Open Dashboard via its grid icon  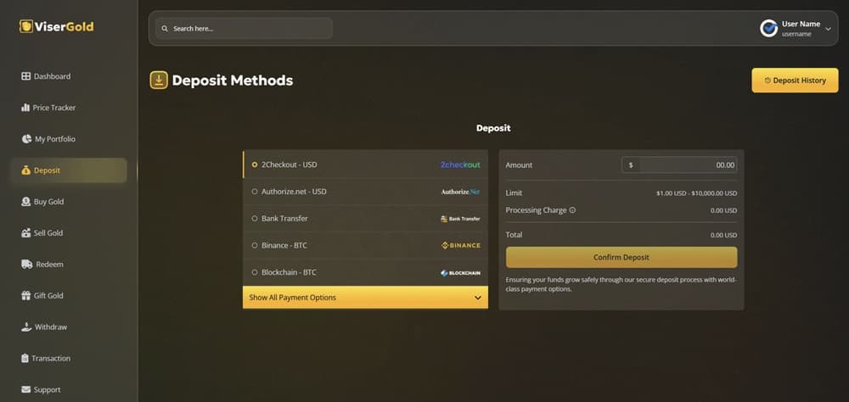point(26,76)
